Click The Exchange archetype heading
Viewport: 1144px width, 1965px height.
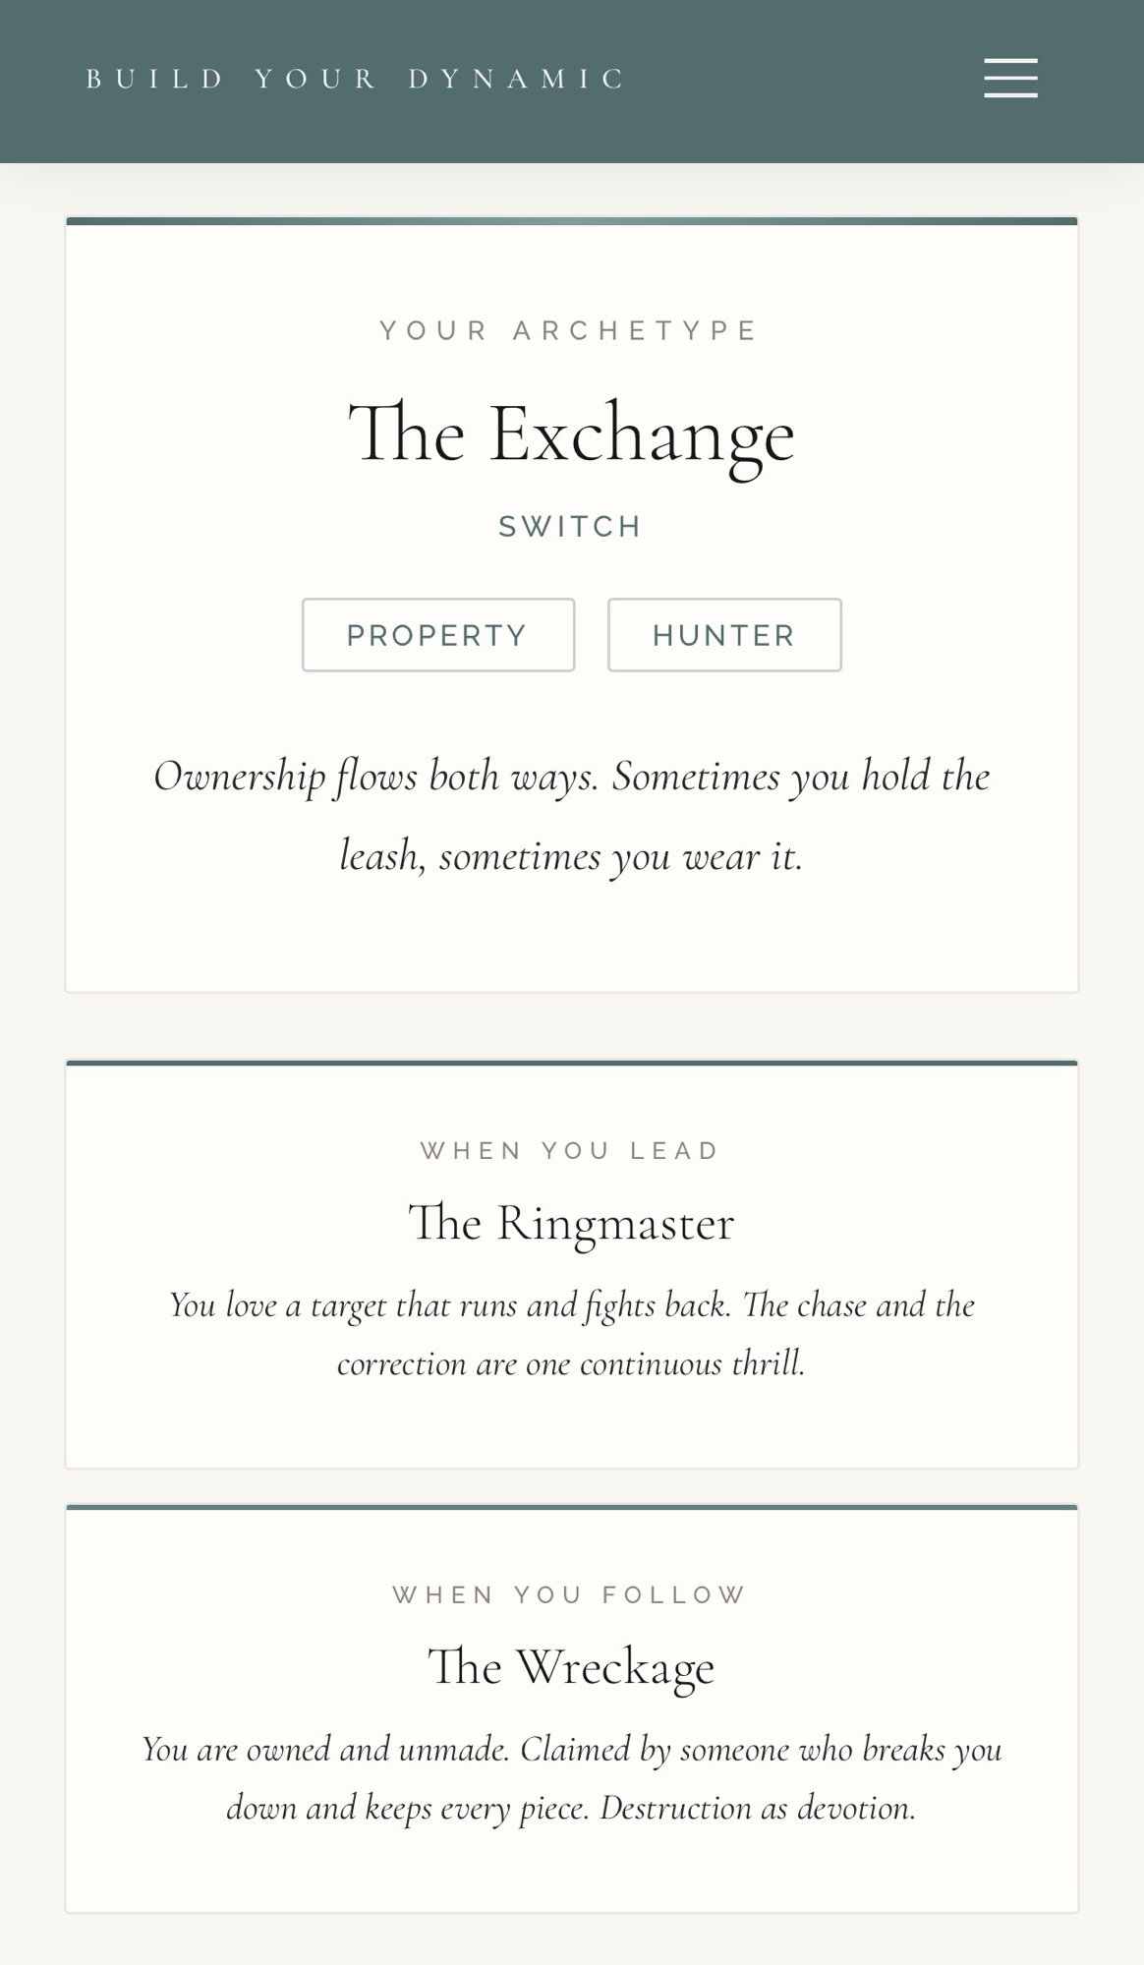click(571, 433)
